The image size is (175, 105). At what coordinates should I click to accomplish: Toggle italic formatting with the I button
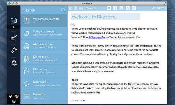click(115, 8)
